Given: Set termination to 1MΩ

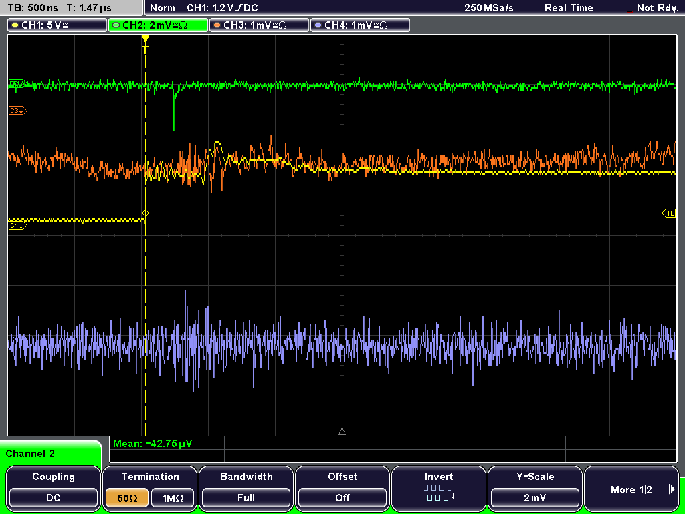Looking at the screenshot, I should point(173,498).
